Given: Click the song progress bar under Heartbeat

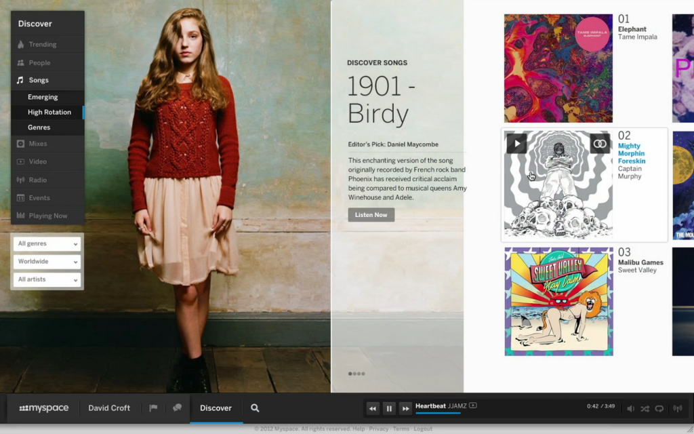Looking at the screenshot, I should [x=438, y=413].
